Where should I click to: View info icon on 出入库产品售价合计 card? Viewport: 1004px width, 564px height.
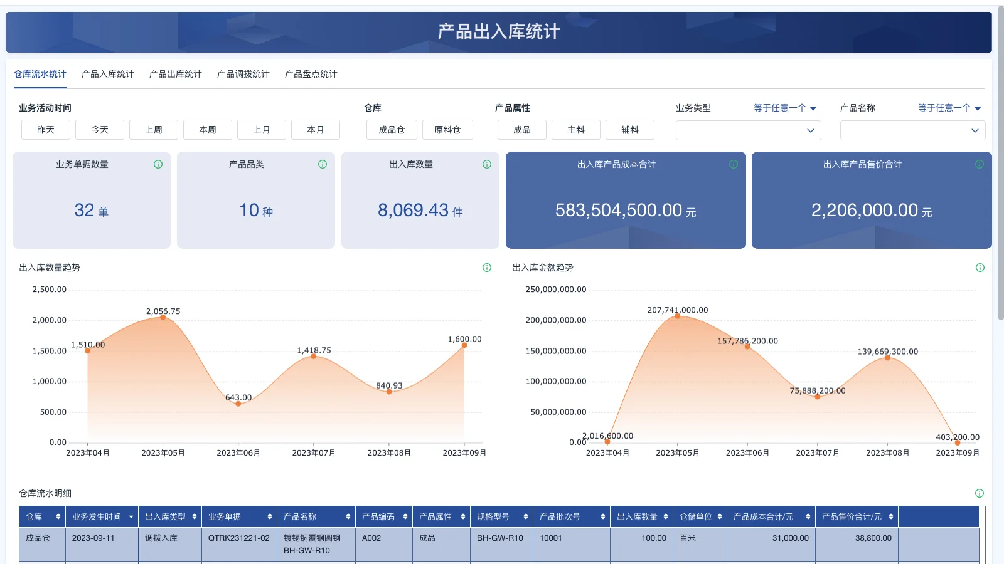[x=979, y=164]
